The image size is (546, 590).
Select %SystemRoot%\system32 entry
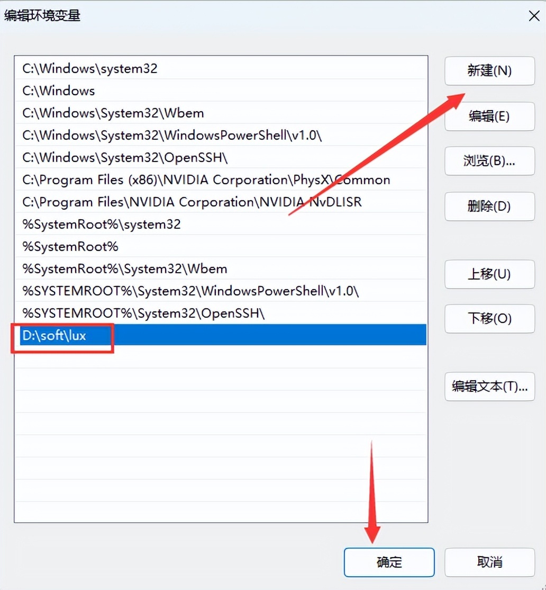(x=221, y=224)
